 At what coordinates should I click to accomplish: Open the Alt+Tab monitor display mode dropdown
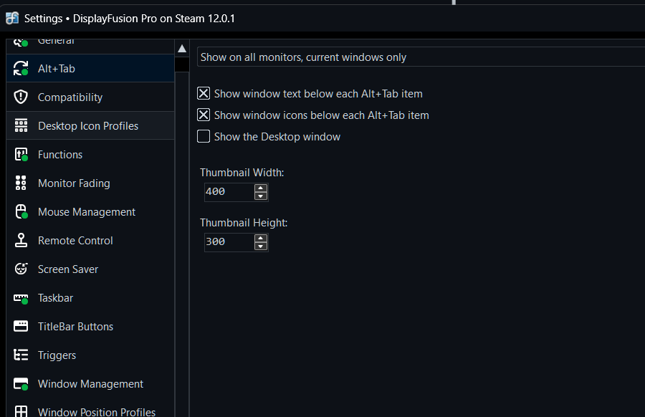(420, 57)
